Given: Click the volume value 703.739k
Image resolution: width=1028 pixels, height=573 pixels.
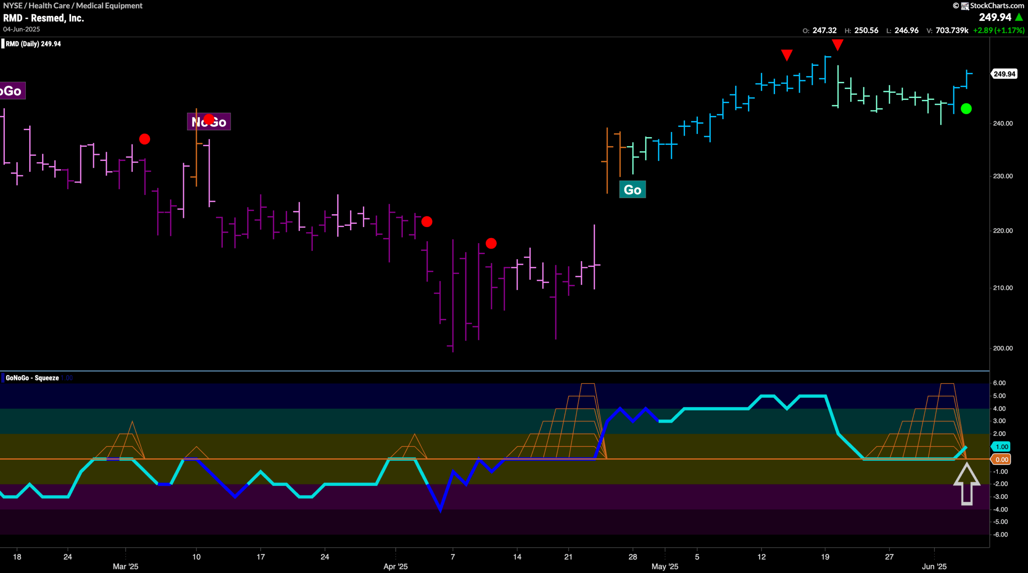Looking at the screenshot, I should click(x=952, y=30).
